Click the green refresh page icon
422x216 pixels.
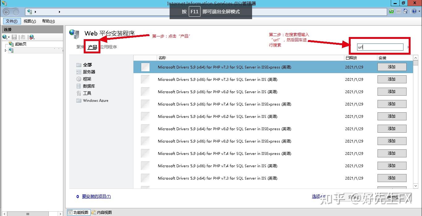click(391, 11)
